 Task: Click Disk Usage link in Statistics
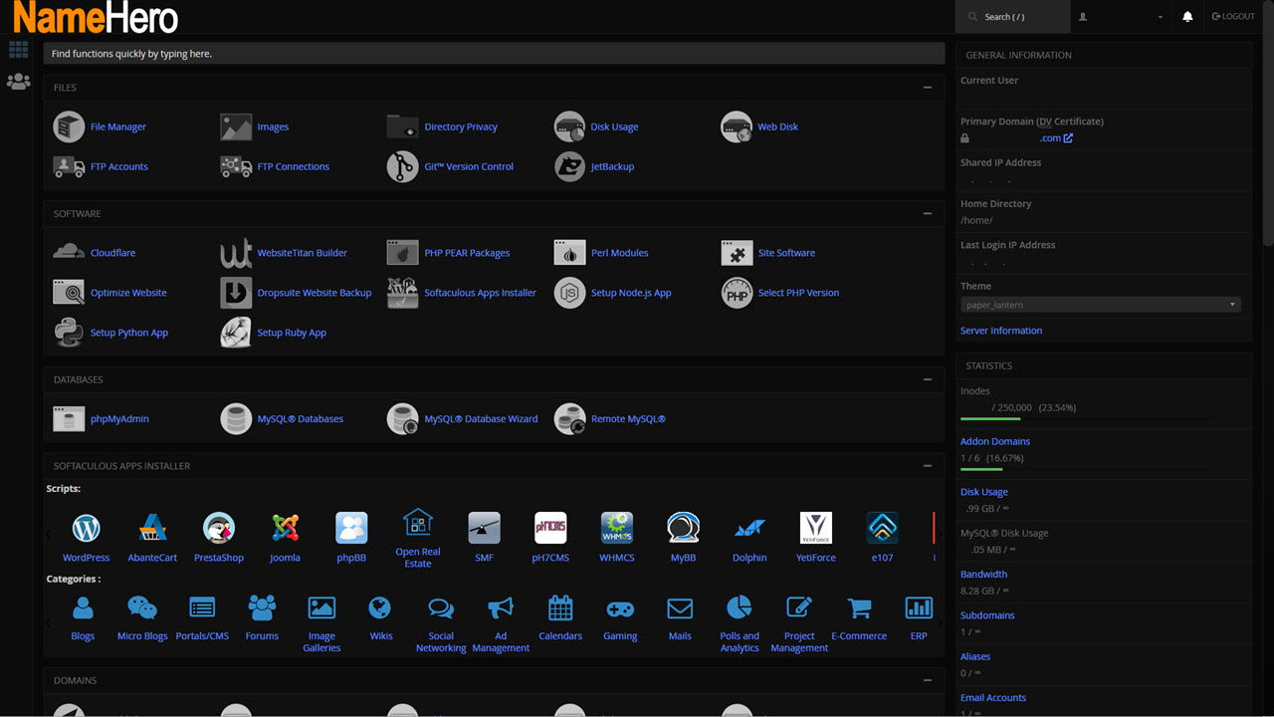click(x=984, y=492)
